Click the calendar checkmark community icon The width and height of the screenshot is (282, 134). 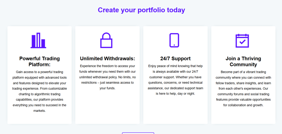coord(242,41)
